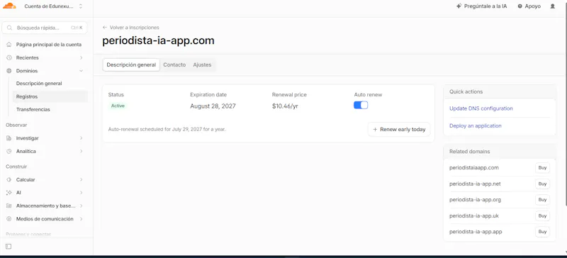Open the user profile icon

click(x=552, y=6)
